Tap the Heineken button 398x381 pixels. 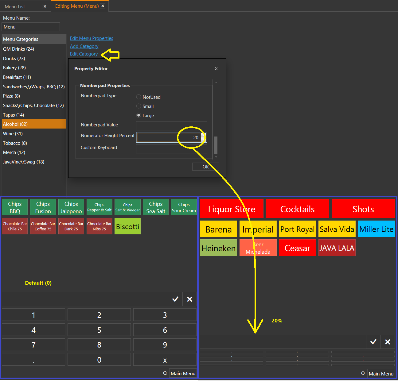click(218, 248)
